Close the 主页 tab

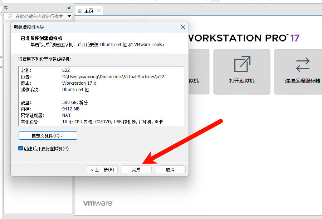(99, 10)
